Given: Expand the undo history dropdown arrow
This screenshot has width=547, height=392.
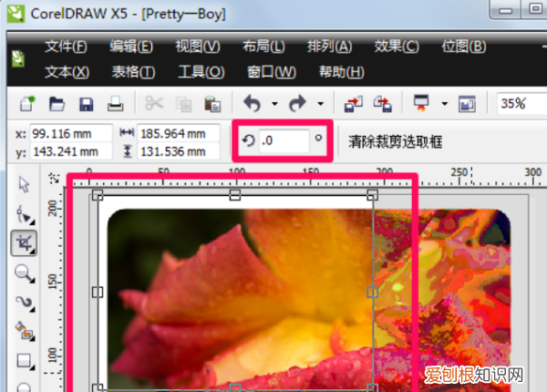Looking at the screenshot, I should (x=271, y=104).
